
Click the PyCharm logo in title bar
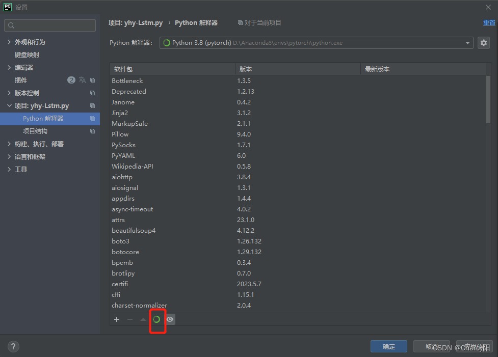(x=8, y=7)
